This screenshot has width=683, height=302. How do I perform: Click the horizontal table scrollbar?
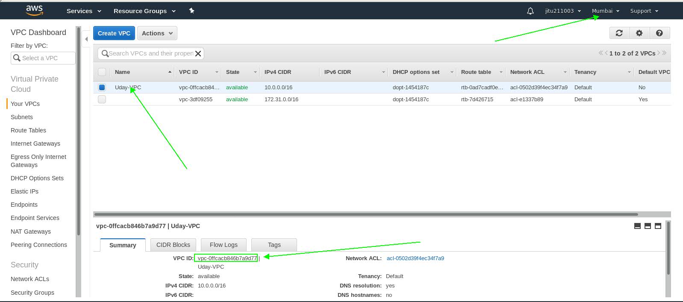(366, 214)
